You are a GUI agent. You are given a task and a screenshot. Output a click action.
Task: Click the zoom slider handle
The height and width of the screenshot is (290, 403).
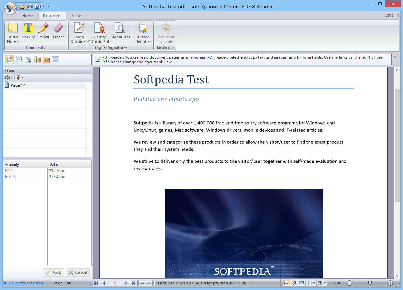(370, 283)
